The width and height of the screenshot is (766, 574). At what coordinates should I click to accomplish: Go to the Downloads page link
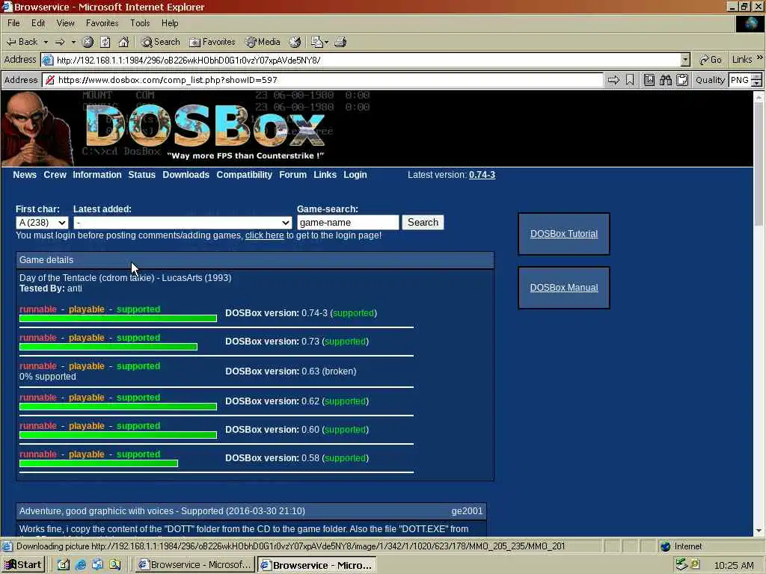pos(186,175)
